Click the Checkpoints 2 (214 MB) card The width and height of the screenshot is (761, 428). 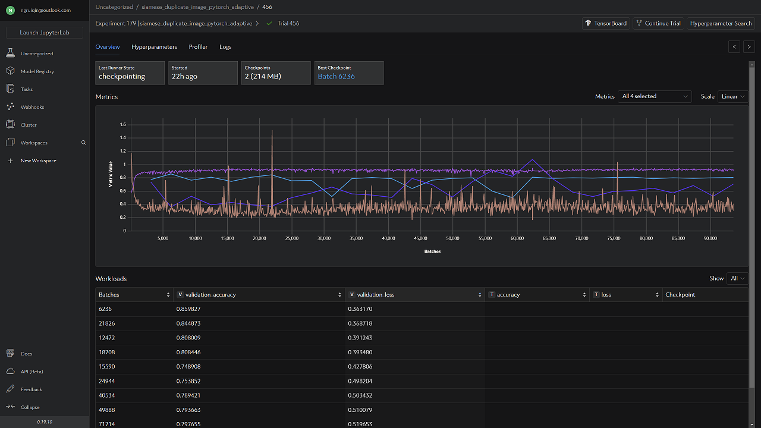pyautogui.click(x=276, y=73)
